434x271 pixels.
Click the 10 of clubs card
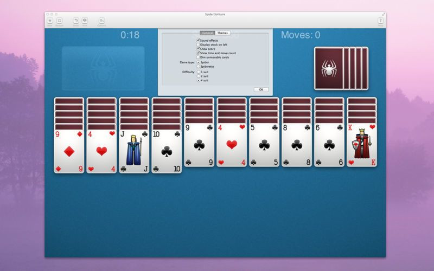(167, 152)
